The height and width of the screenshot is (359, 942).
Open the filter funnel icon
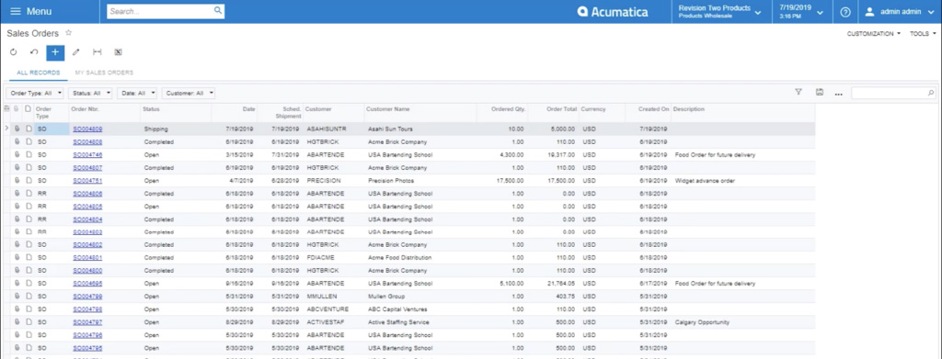pos(798,93)
